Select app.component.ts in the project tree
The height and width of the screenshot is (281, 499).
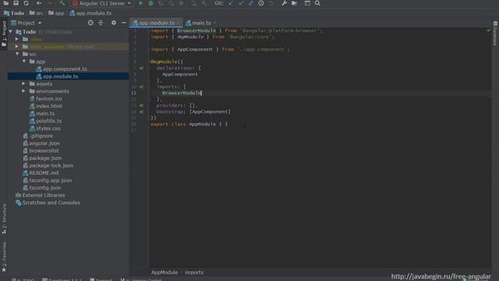(x=65, y=69)
